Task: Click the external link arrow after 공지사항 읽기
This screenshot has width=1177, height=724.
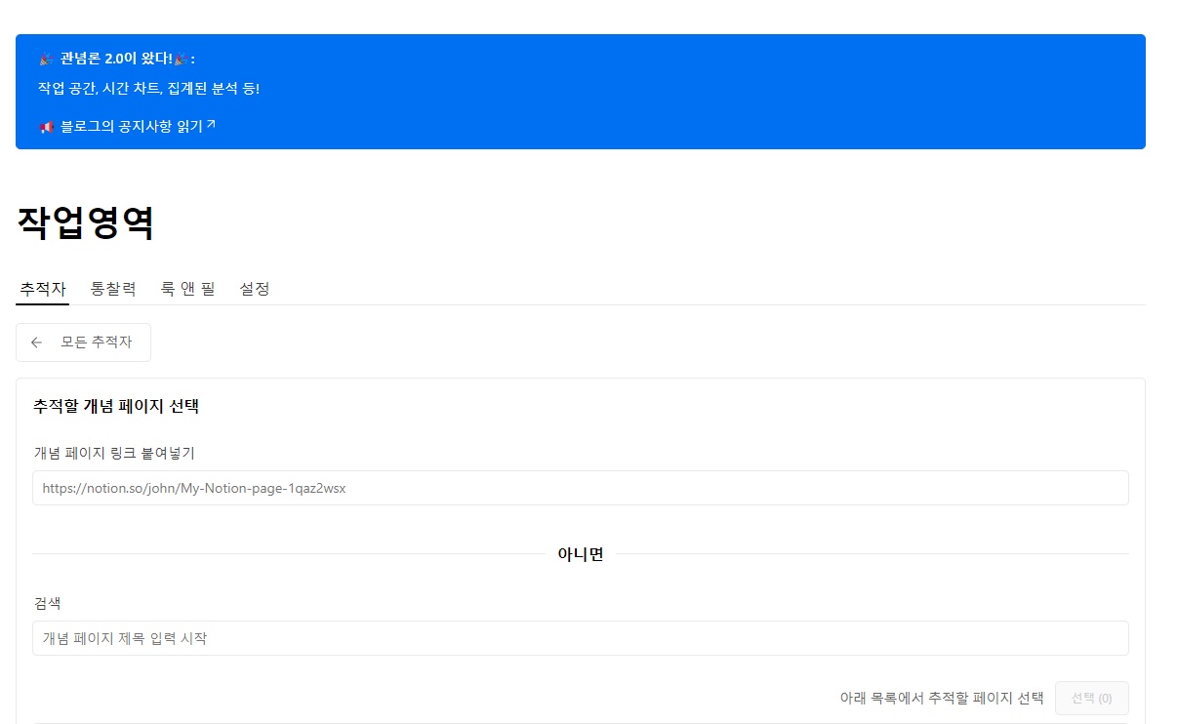Action: click(x=211, y=125)
